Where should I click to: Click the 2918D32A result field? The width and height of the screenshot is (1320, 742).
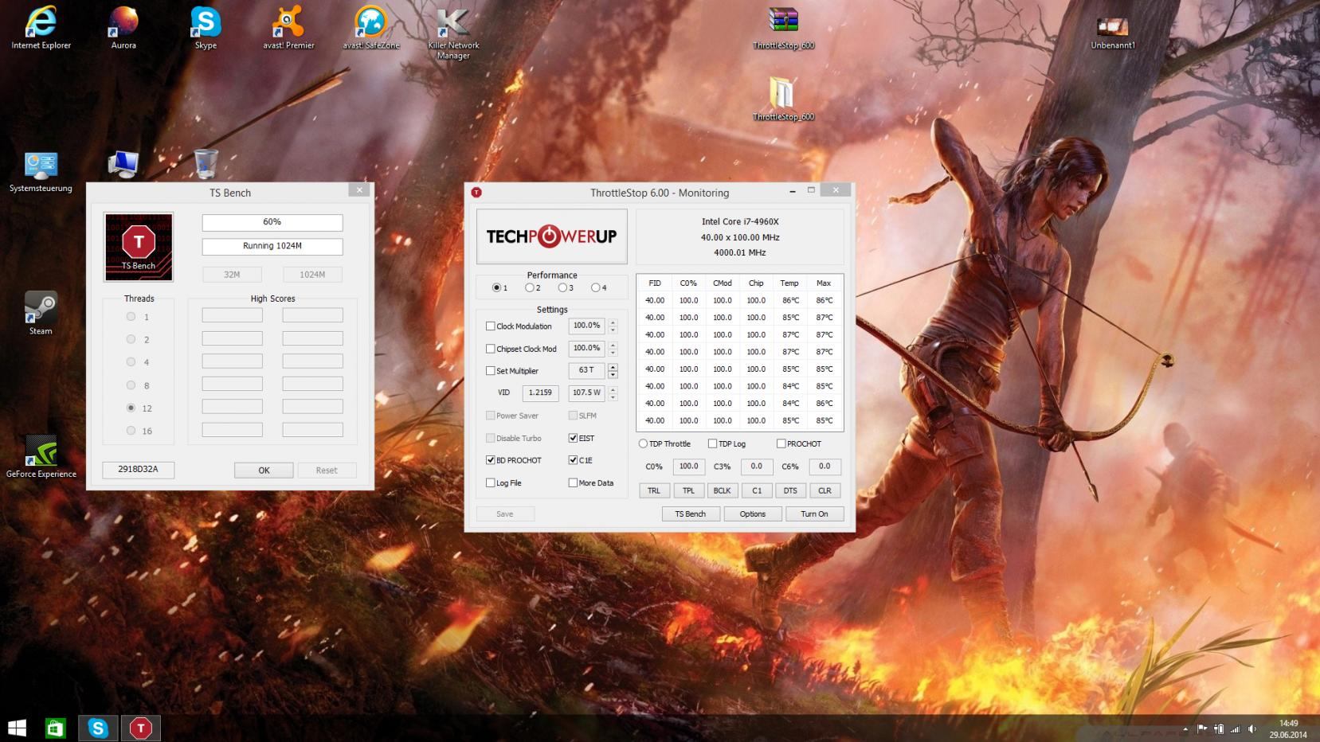(x=139, y=470)
